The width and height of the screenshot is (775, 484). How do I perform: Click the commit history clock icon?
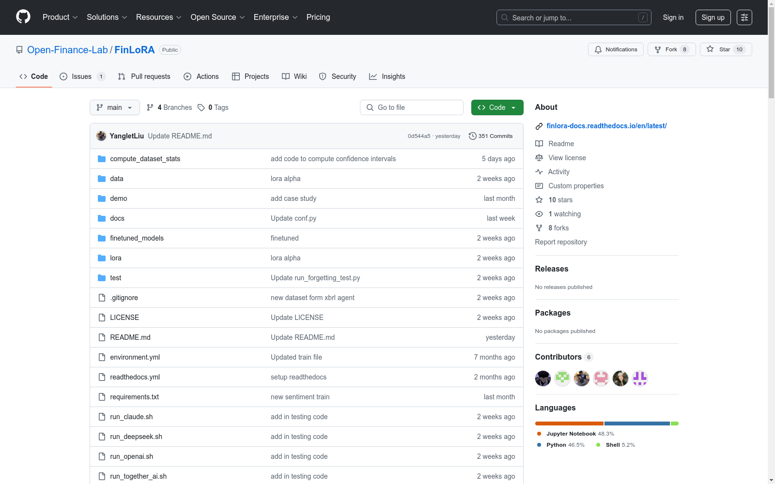pyautogui.click(x=473, y=136)
